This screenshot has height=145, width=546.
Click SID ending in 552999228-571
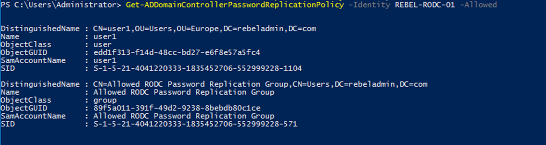[195, 124]
